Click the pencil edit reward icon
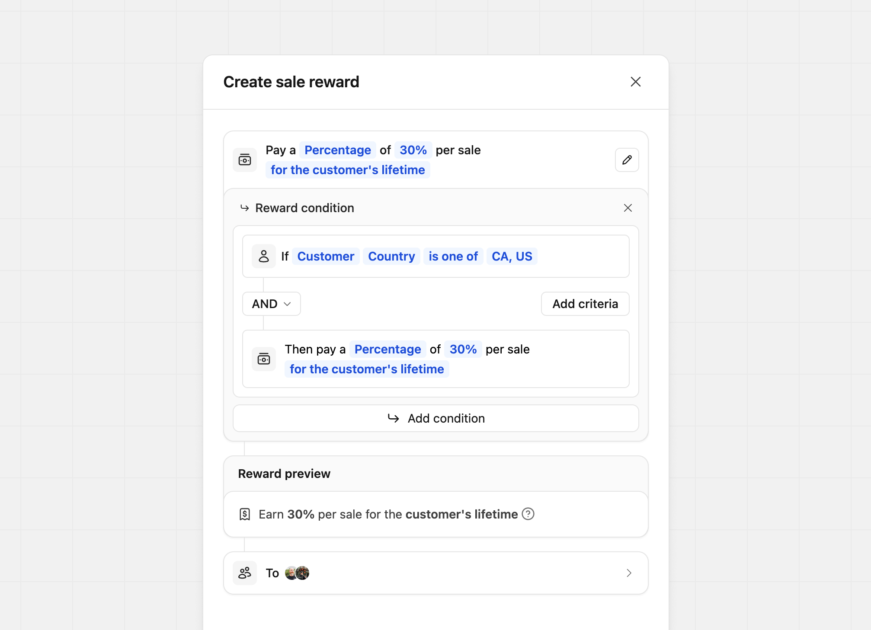Image resolution: width=871 pixels, height=630 pixels. 627,160
